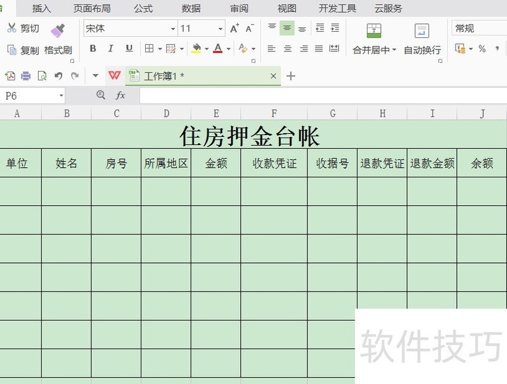Open the font name dropdown (宋体)
Screen dimensions: 507x384
[173, 29]
